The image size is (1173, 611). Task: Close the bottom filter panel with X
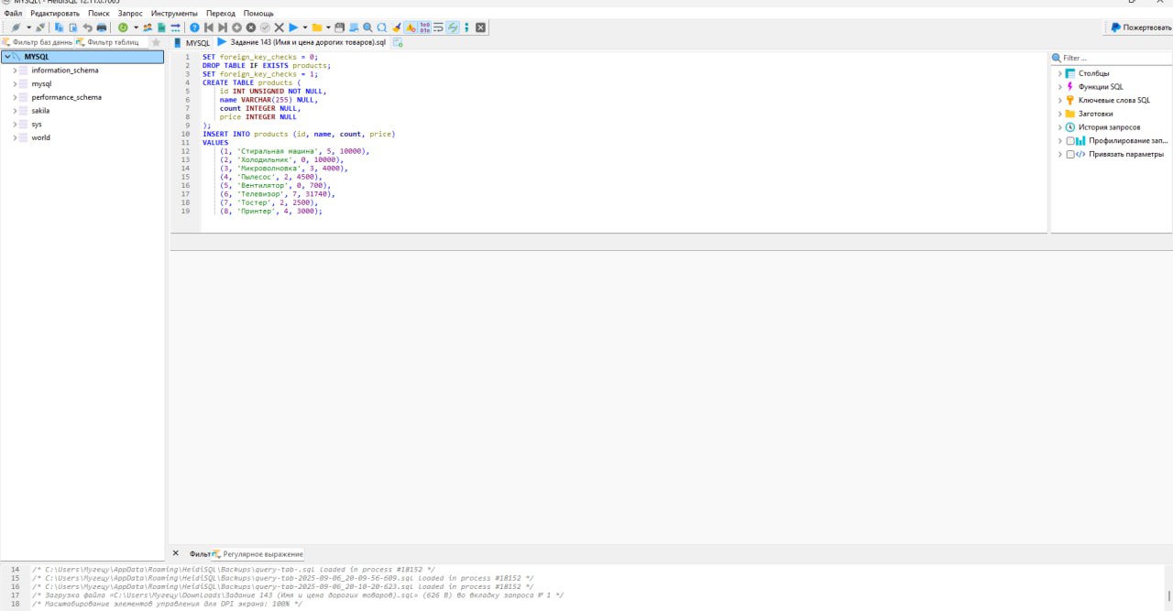pos(176,553)
